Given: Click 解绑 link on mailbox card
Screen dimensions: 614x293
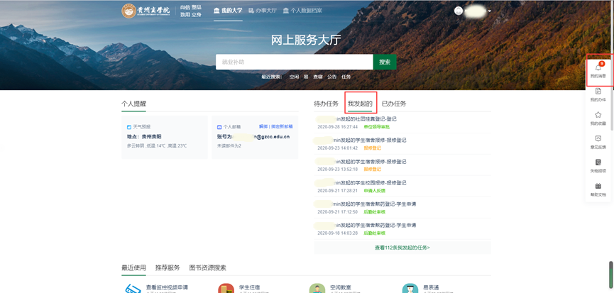Looking at the screenshot, I should point(263,127).
